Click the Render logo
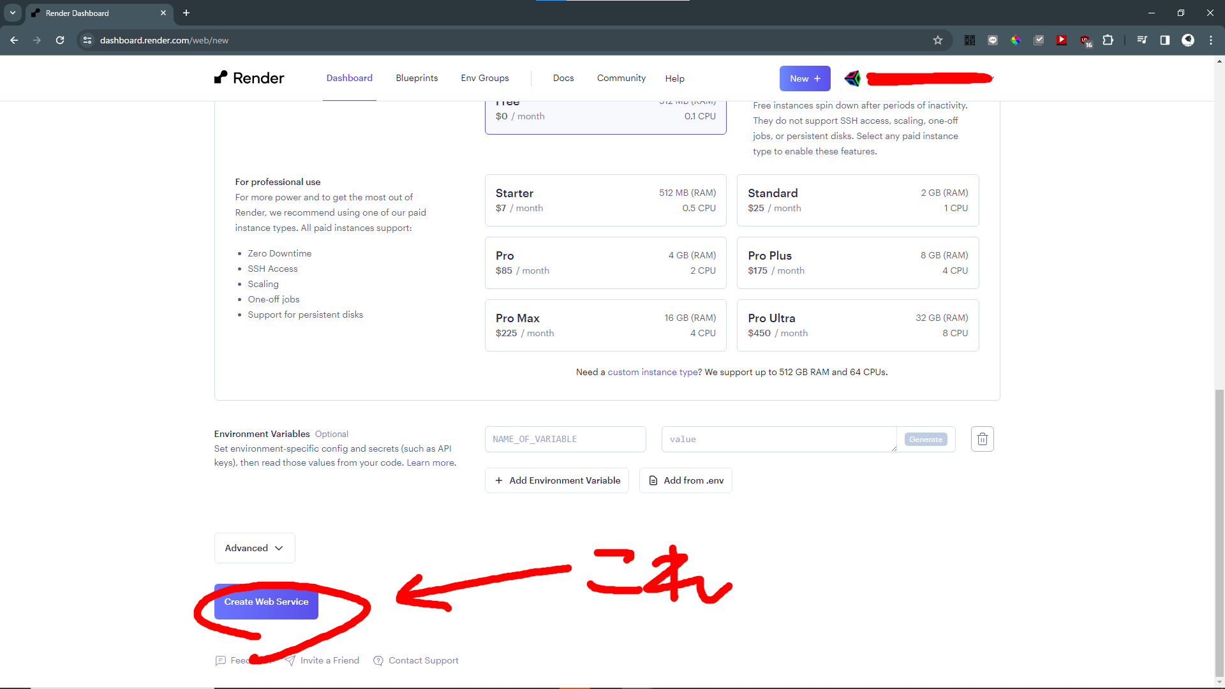 (249, 78)
